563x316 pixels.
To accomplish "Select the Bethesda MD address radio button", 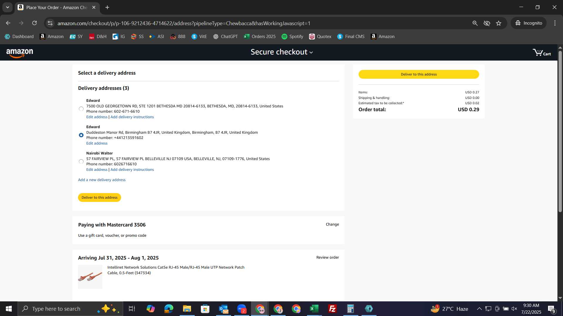I will tap(81, 109).
